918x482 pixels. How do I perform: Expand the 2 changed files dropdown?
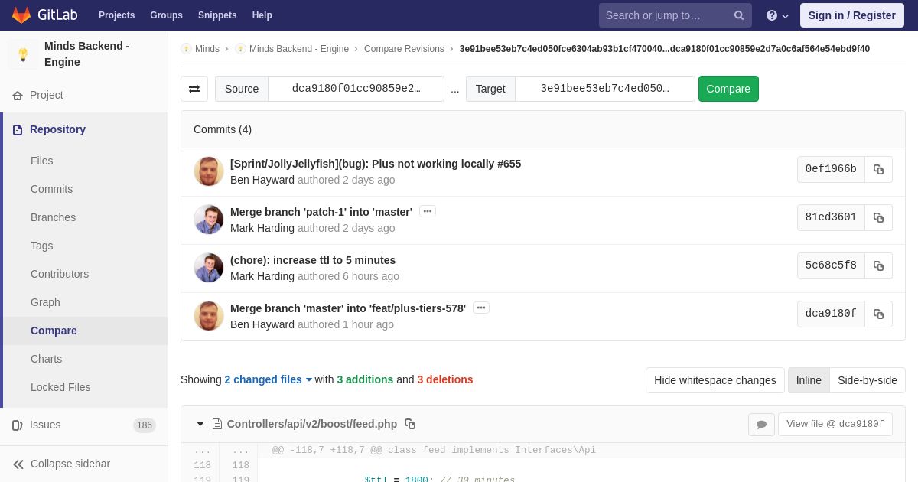tap(268, 379)
